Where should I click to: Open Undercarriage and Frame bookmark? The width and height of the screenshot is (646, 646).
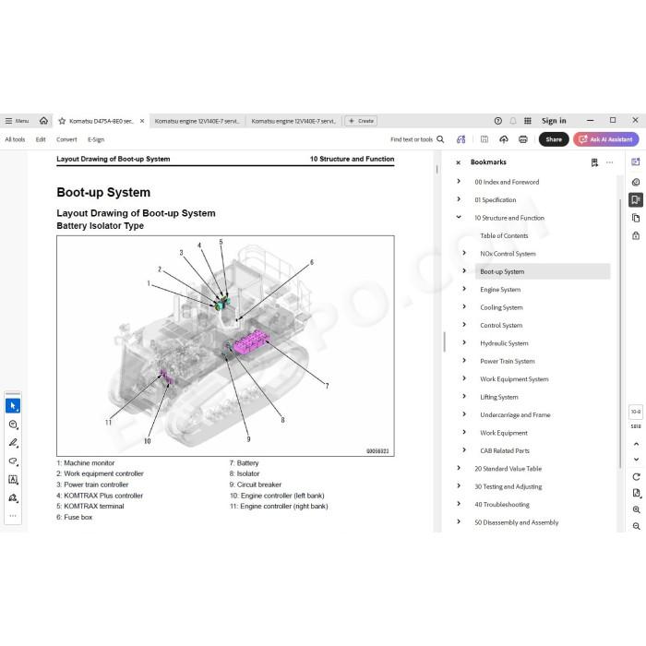(x=515, y=415)
